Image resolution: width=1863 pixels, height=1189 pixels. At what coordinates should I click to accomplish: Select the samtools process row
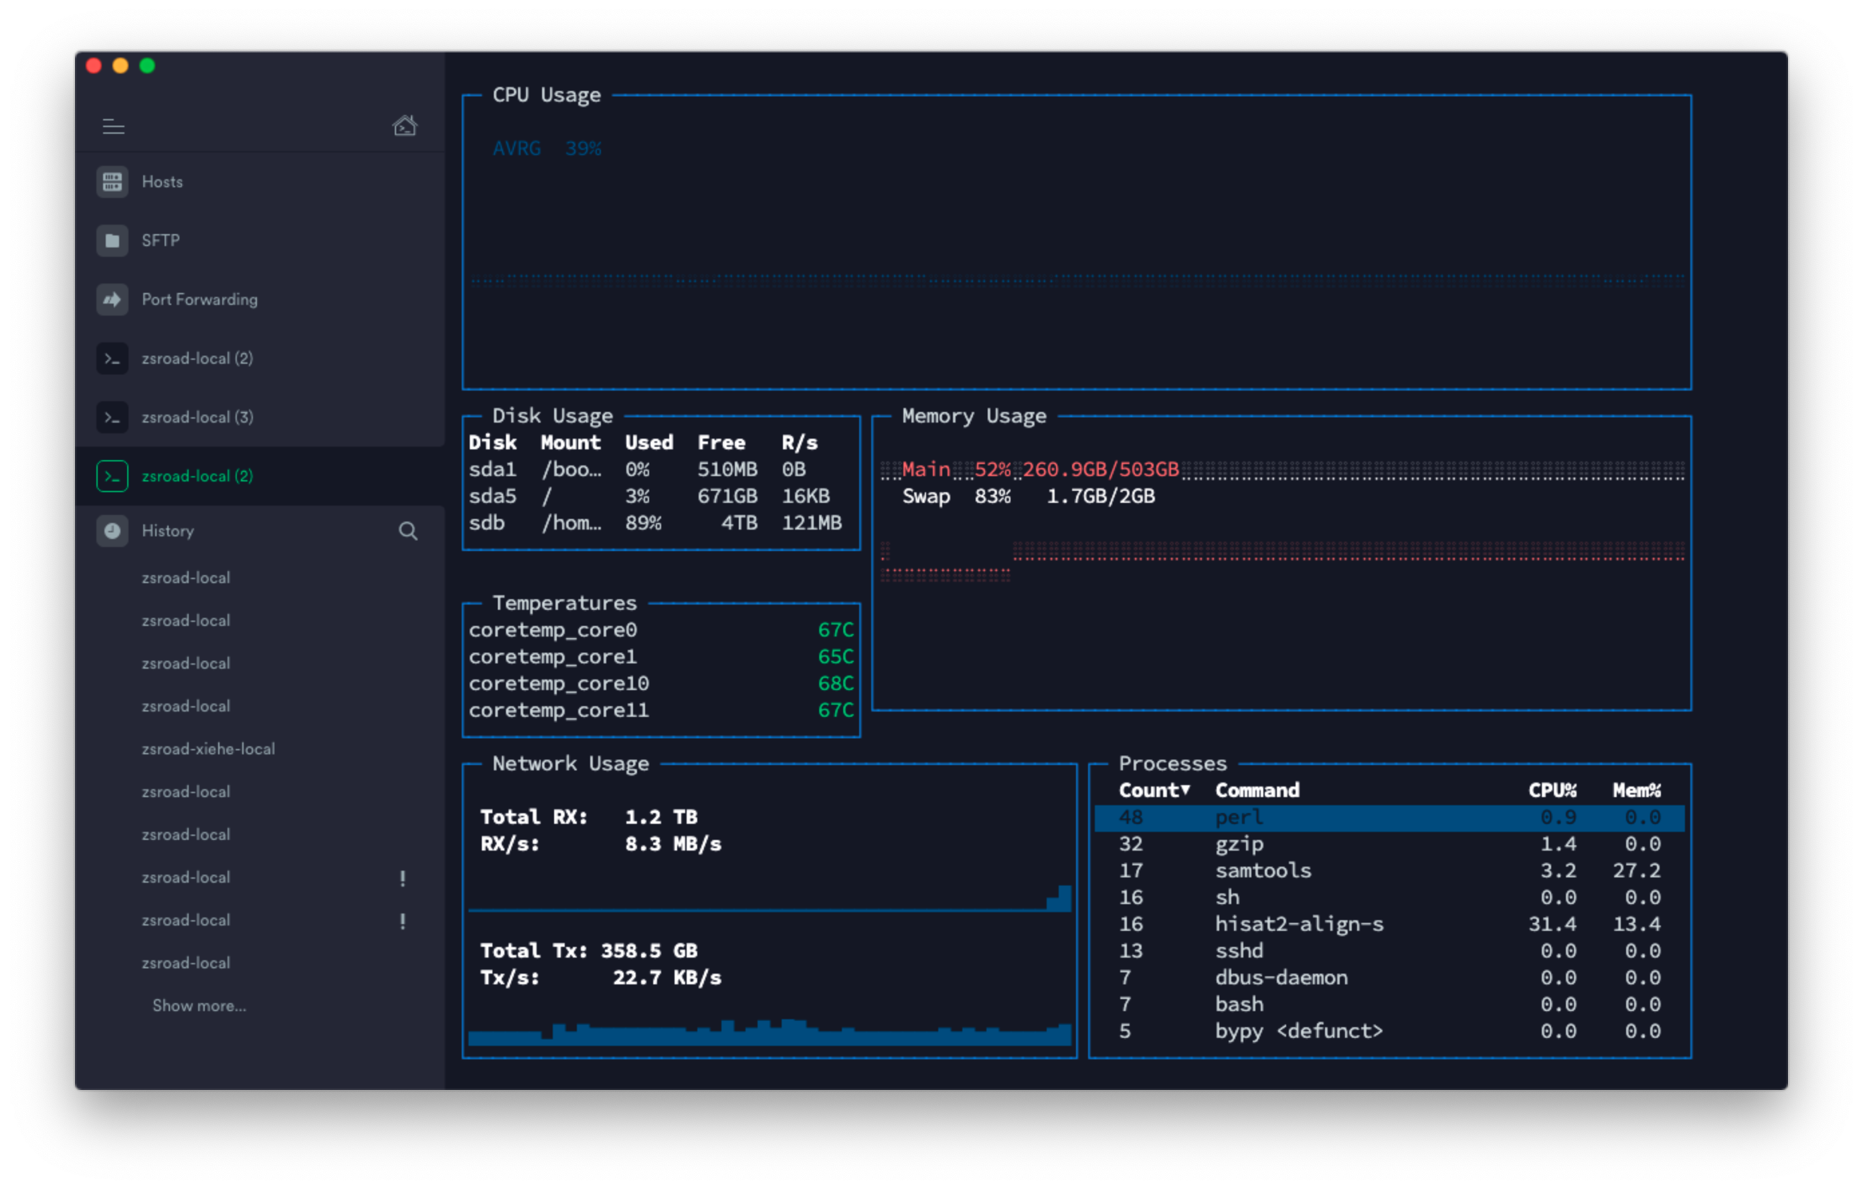coord(1263,871)
